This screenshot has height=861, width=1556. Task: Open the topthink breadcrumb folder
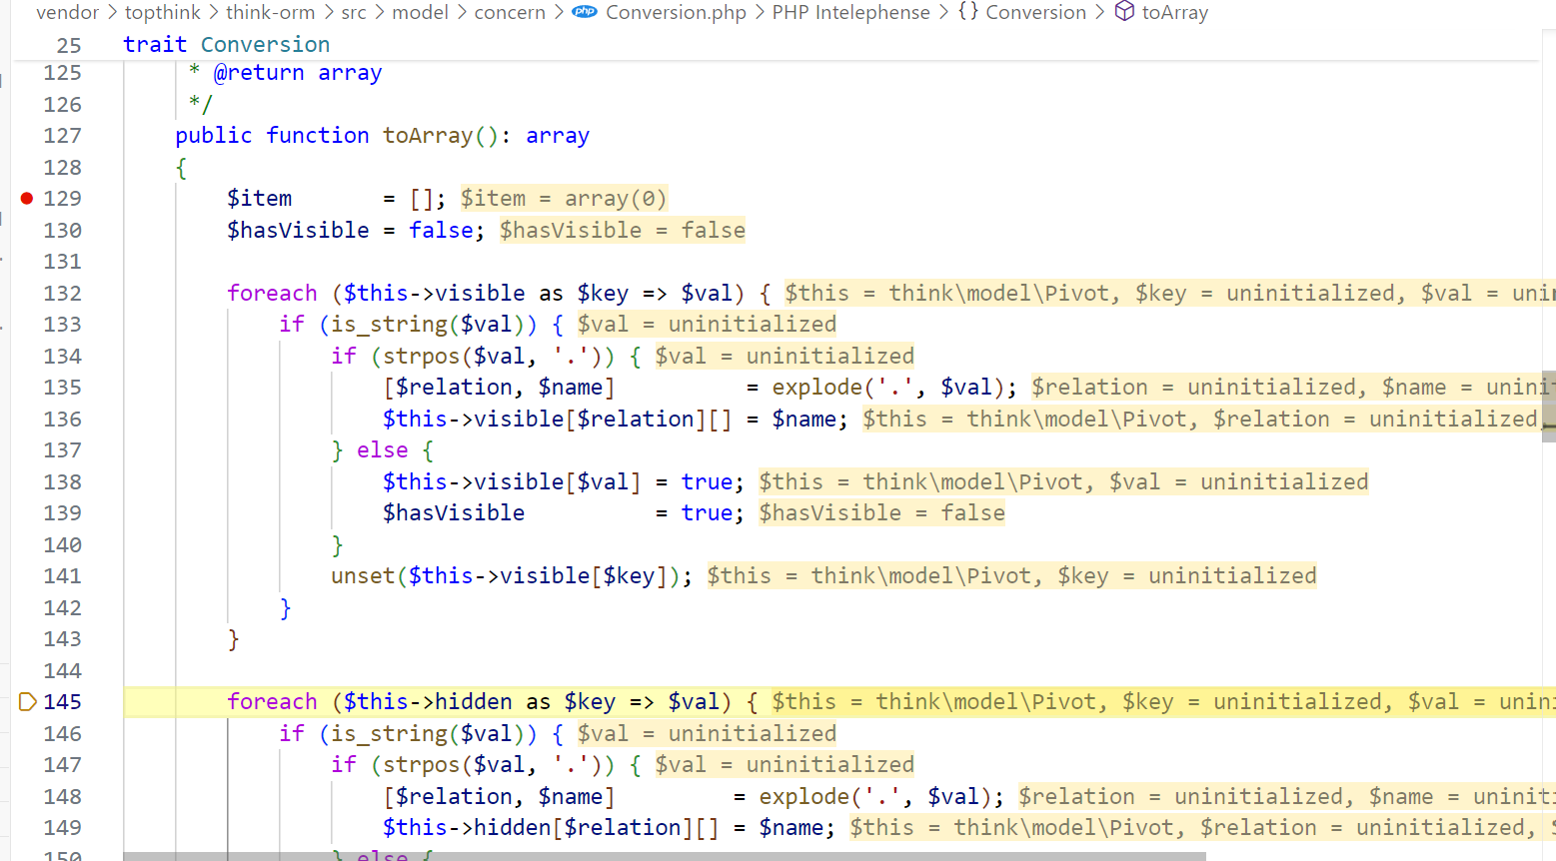163,12
